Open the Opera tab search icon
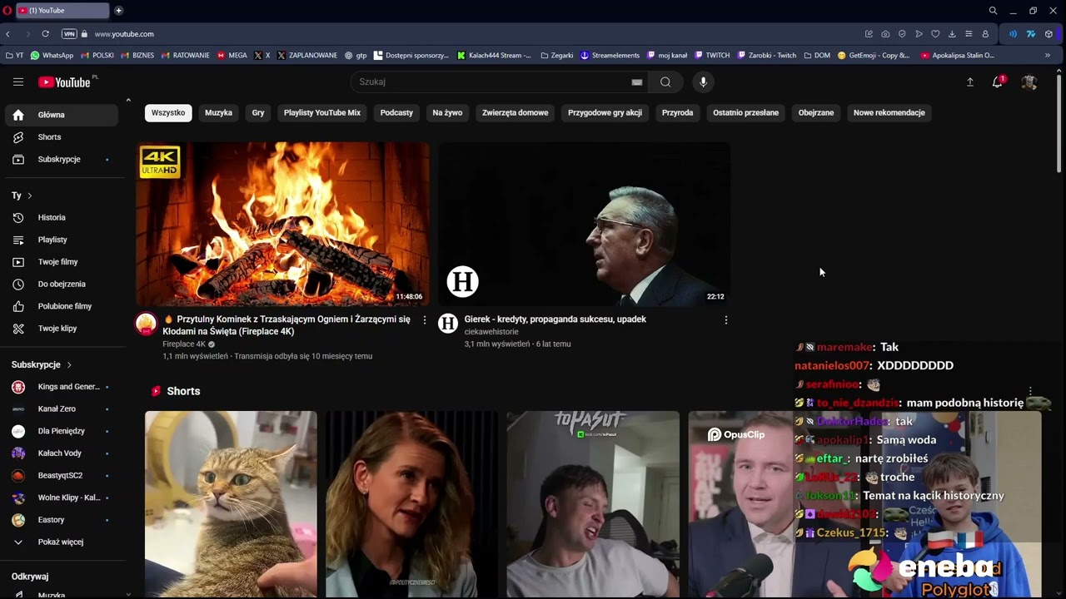The width and height of the screenshot is (1066, 599). pos(993,11)
